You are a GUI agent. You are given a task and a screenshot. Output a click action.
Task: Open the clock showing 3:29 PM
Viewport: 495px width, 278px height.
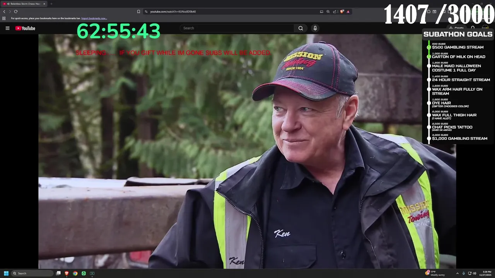pos(486,273)
